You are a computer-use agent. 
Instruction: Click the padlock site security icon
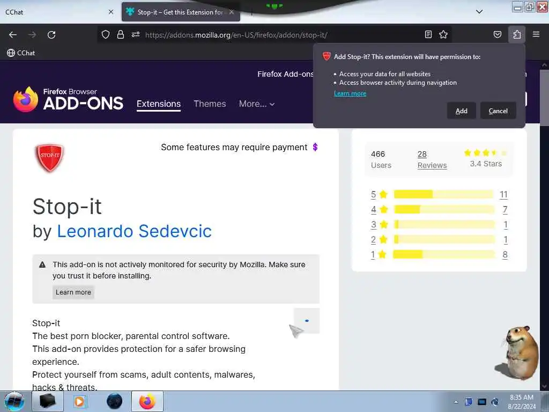point(121,34)
